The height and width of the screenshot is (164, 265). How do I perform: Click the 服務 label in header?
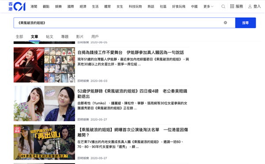tap(239, 7)
